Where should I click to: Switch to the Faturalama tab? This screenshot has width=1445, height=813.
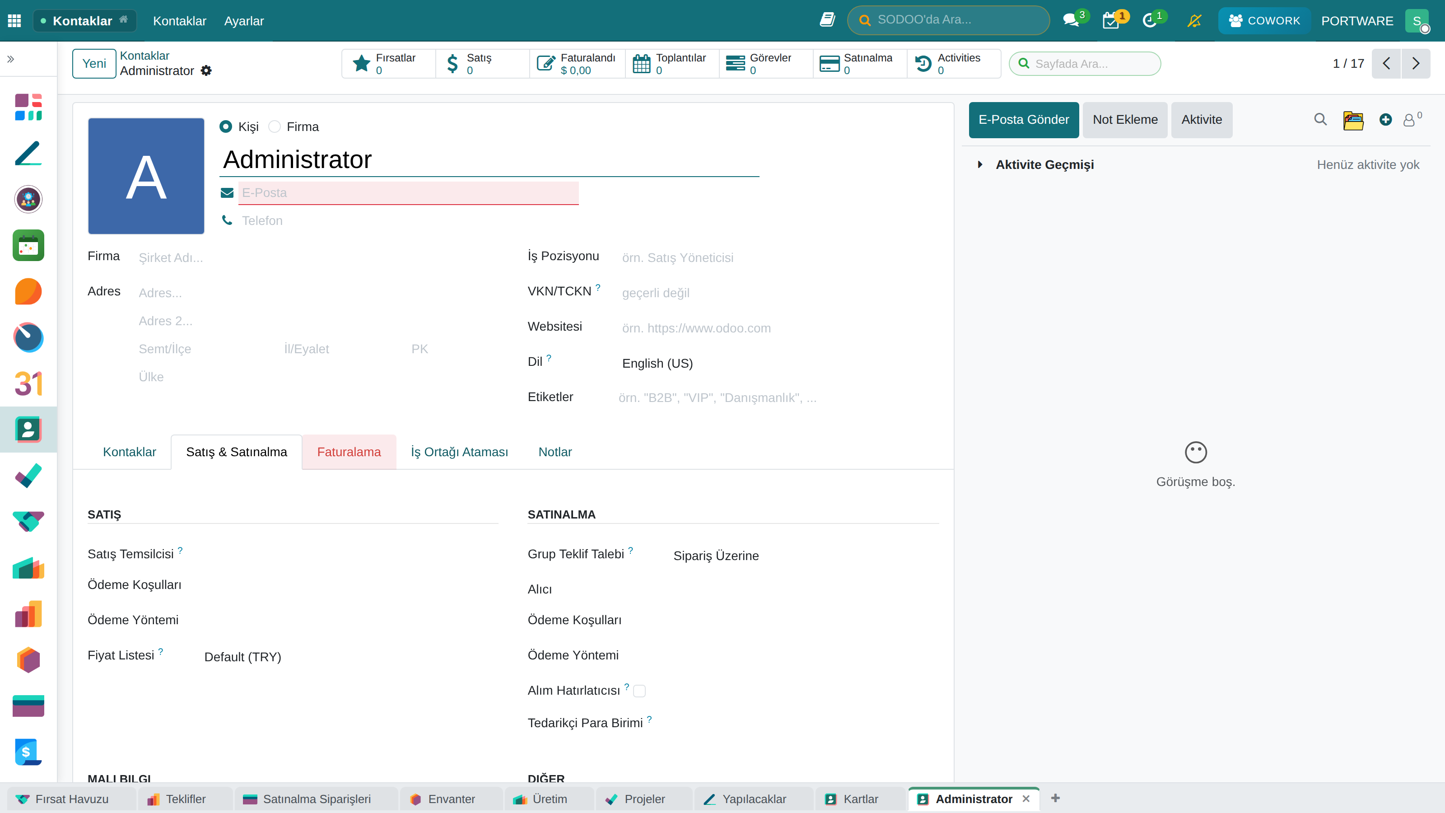coord(349,452)
